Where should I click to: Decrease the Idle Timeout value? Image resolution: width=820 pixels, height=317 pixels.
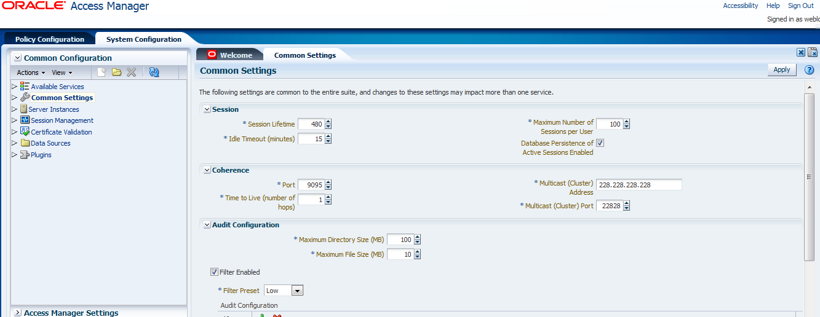coord(328,141)
